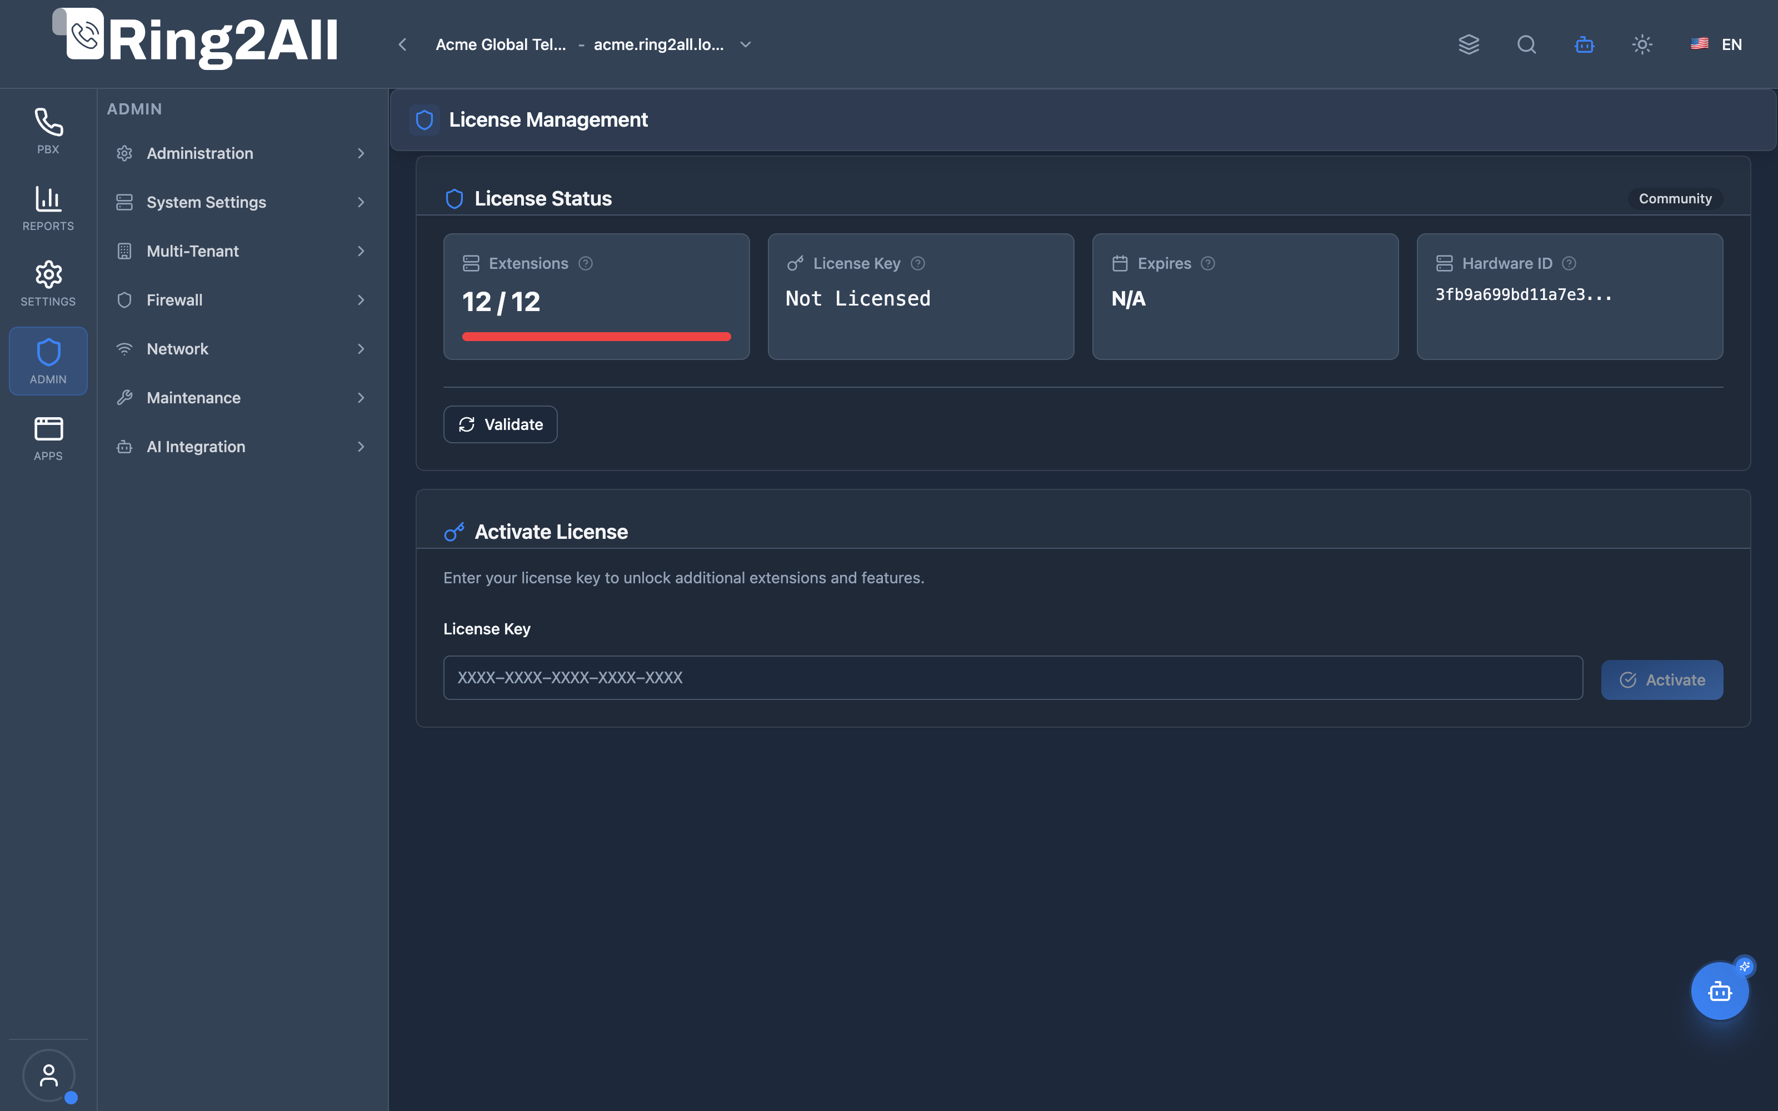Image resolution: width=1778 pixels, height=1111 pixels.
Task: Open the PBX section in the sidebar
Action: (x=48, y=132)
